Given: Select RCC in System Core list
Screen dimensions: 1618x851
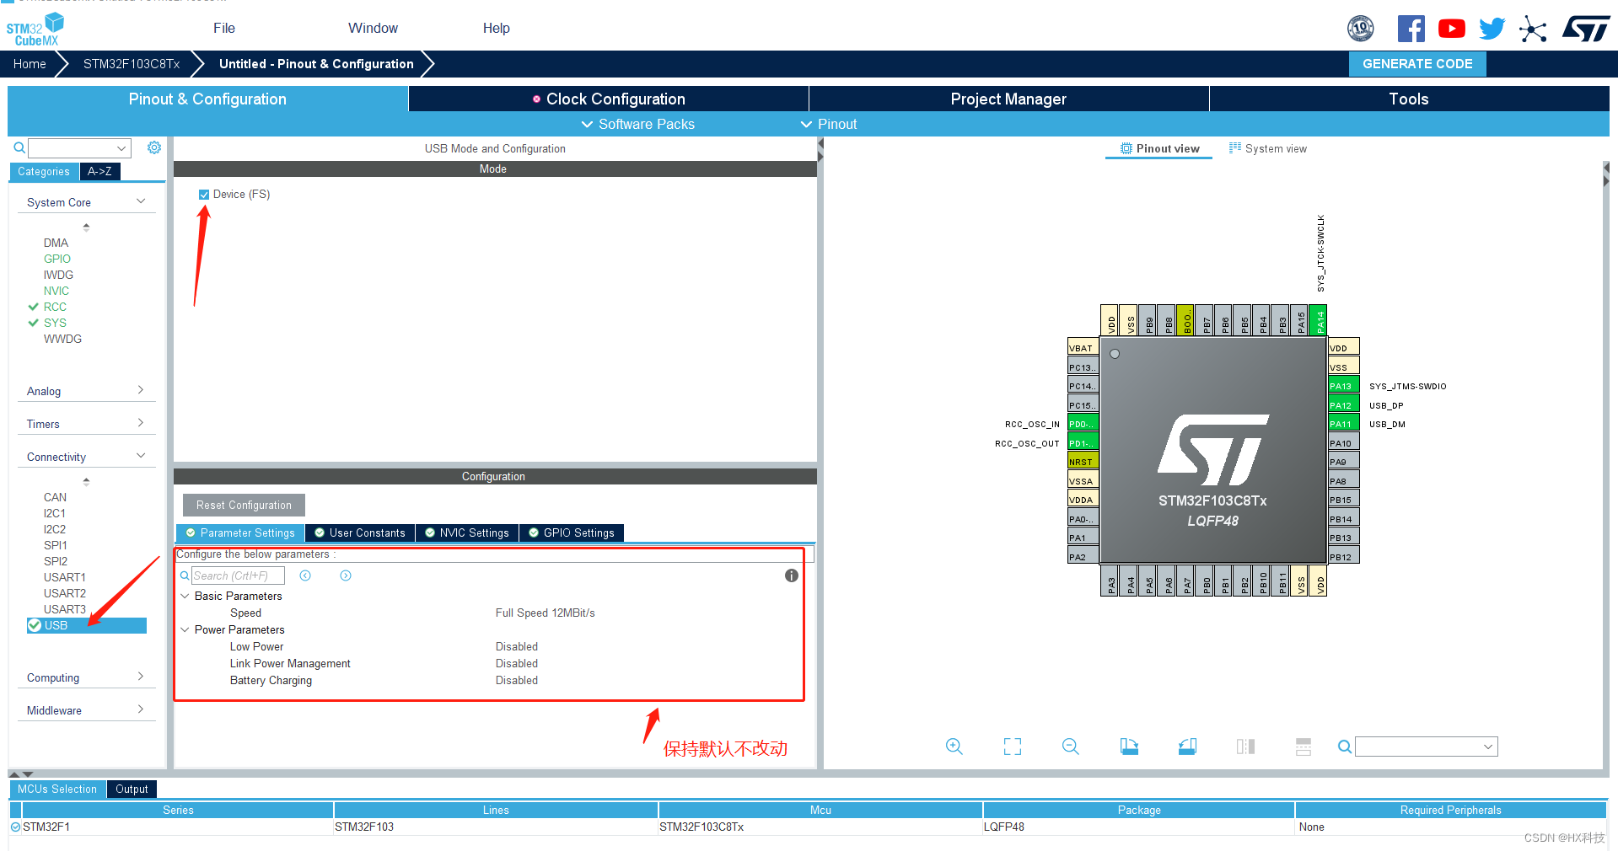Looking at the screenshot, I should [x=55, y=307].
